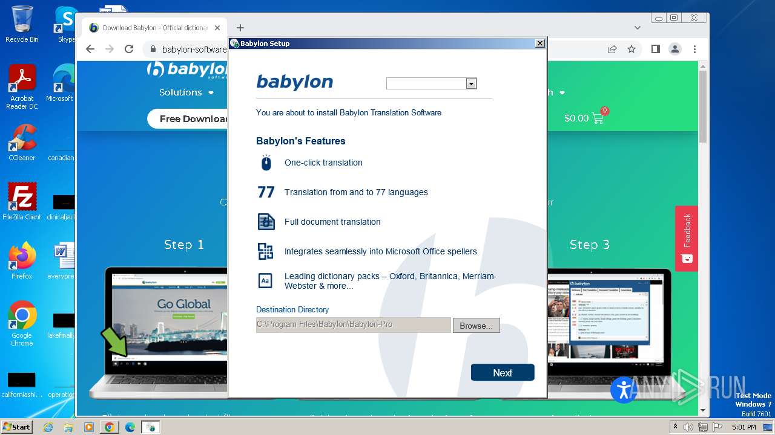The height and width of the screenshot is (435, 775).
Task: Click the Chrome back arrow
Action: pyautogui.click(x=90, y=49)
